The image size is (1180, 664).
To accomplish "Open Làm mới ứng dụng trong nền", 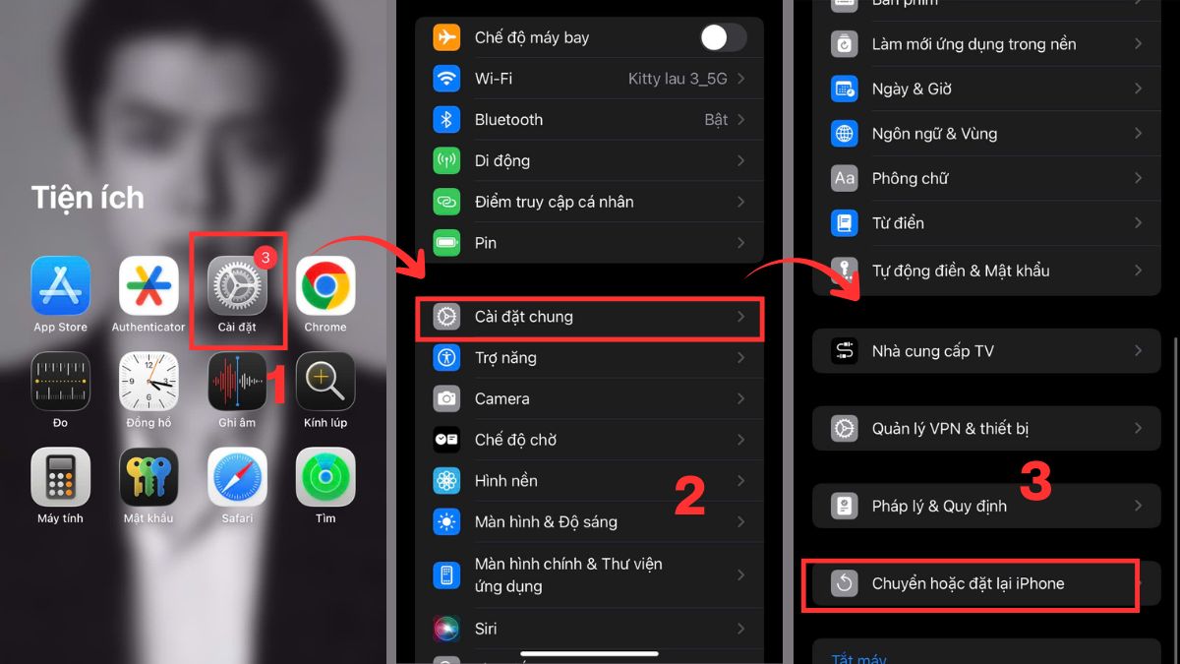I will click(986, 44).
